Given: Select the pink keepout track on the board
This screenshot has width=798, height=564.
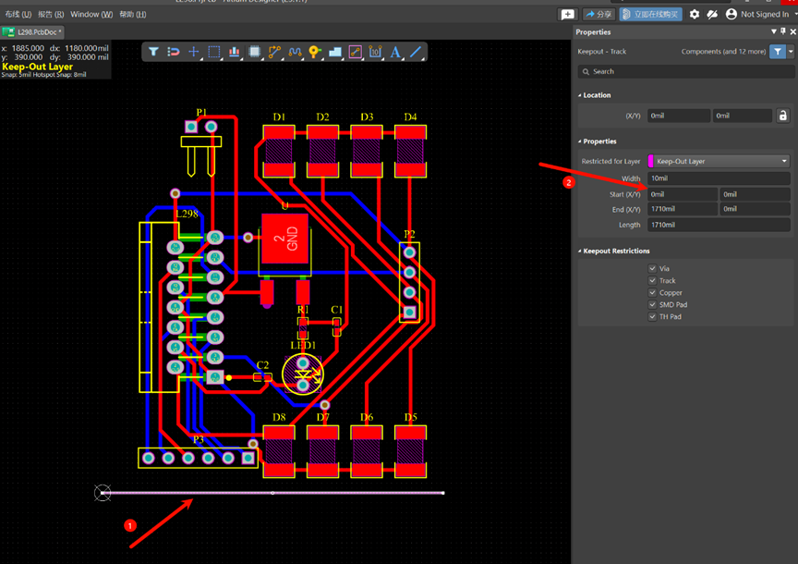Looking at the screenshot, I should point(272,493).
